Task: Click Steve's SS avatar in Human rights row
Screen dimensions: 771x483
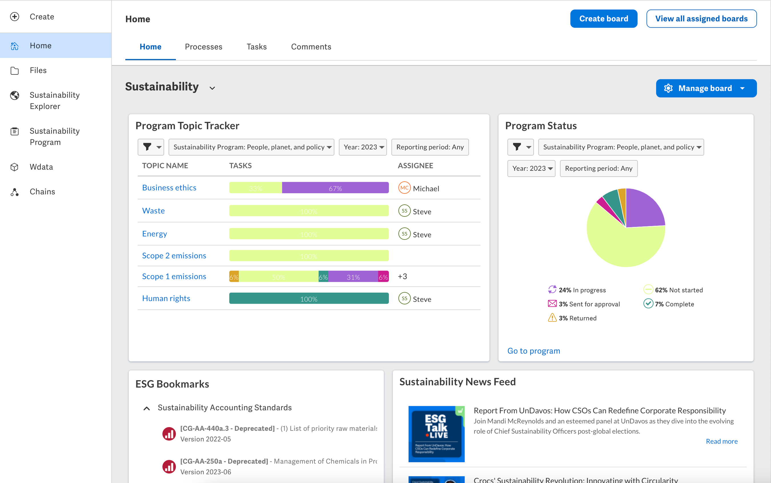Action: click(404, 298)
